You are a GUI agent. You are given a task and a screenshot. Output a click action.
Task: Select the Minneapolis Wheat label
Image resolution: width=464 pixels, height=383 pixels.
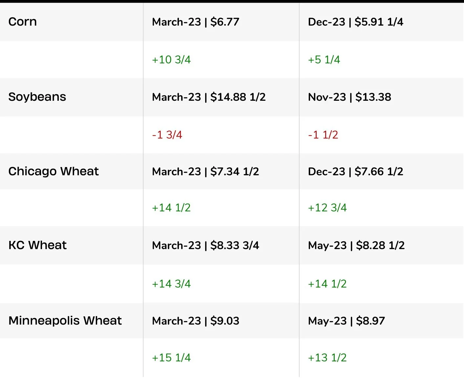65,321
